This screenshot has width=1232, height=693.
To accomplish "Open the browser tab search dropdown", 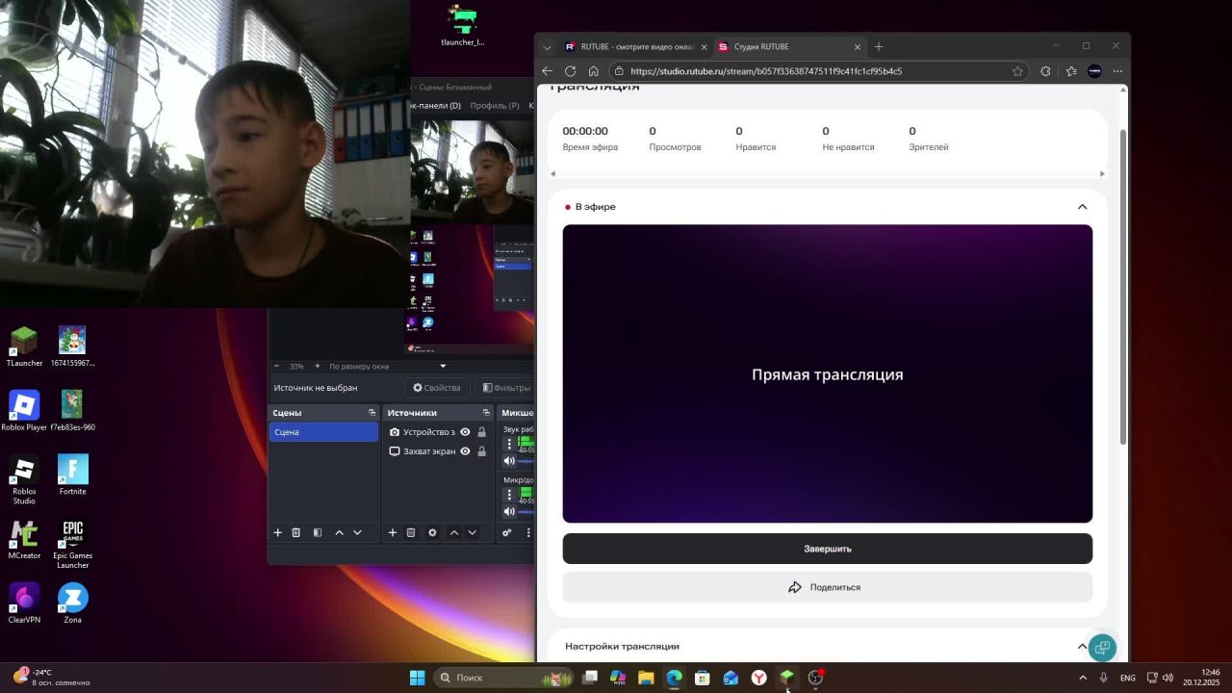I will pyautogui.click(x=547, y=47).
